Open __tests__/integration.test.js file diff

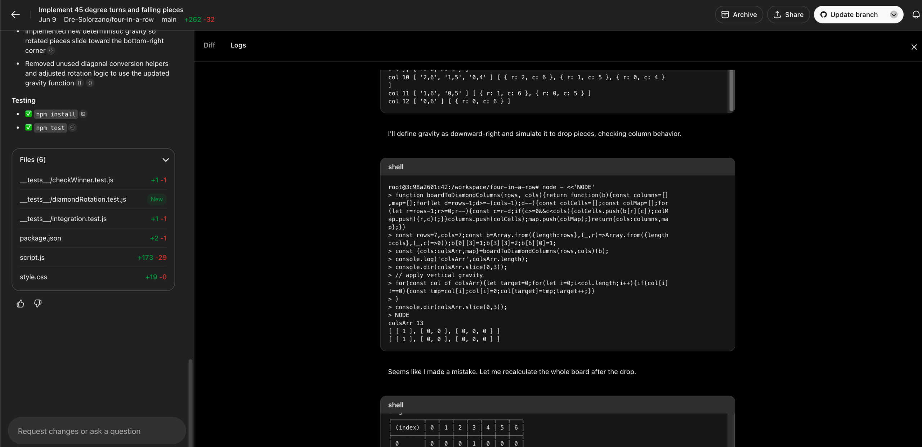93,219
